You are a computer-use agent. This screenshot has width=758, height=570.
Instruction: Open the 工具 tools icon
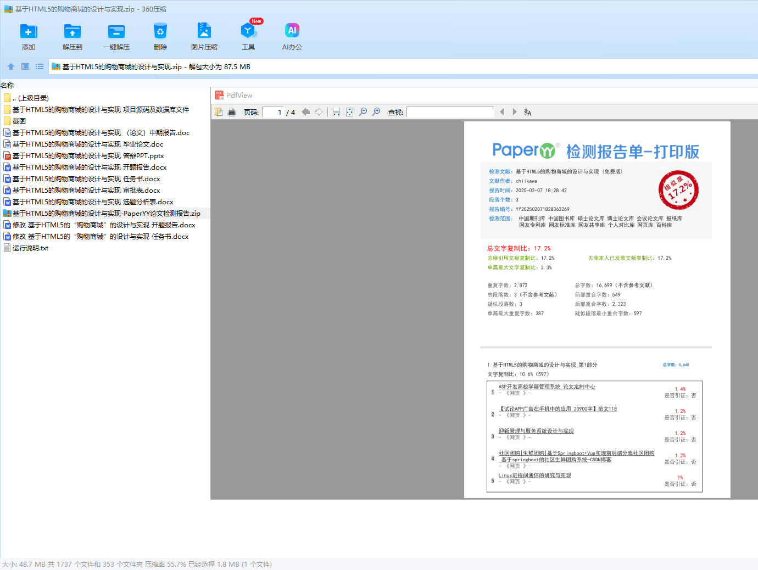248,31
